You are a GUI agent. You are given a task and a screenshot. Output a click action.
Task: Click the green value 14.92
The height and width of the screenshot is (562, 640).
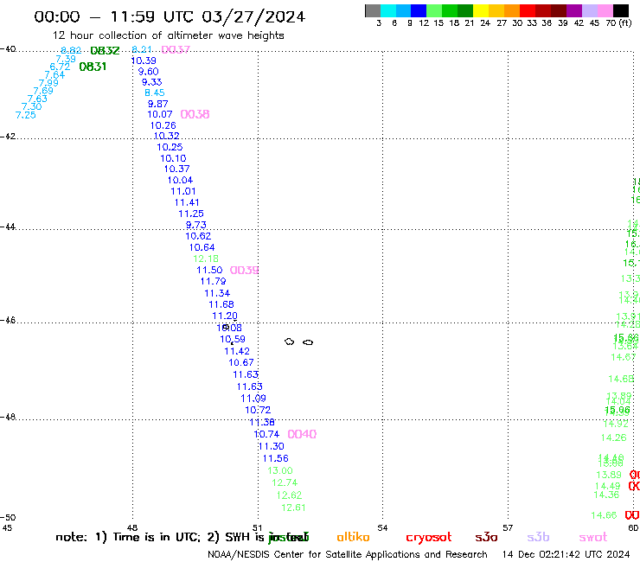(x=616, y=424)
